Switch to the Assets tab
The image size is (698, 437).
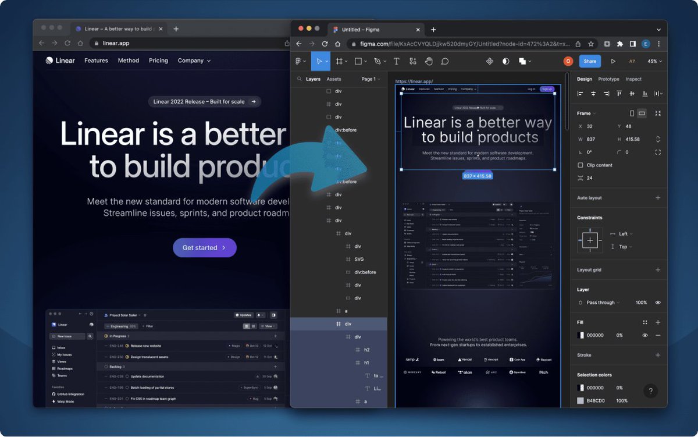click(334, 79)
